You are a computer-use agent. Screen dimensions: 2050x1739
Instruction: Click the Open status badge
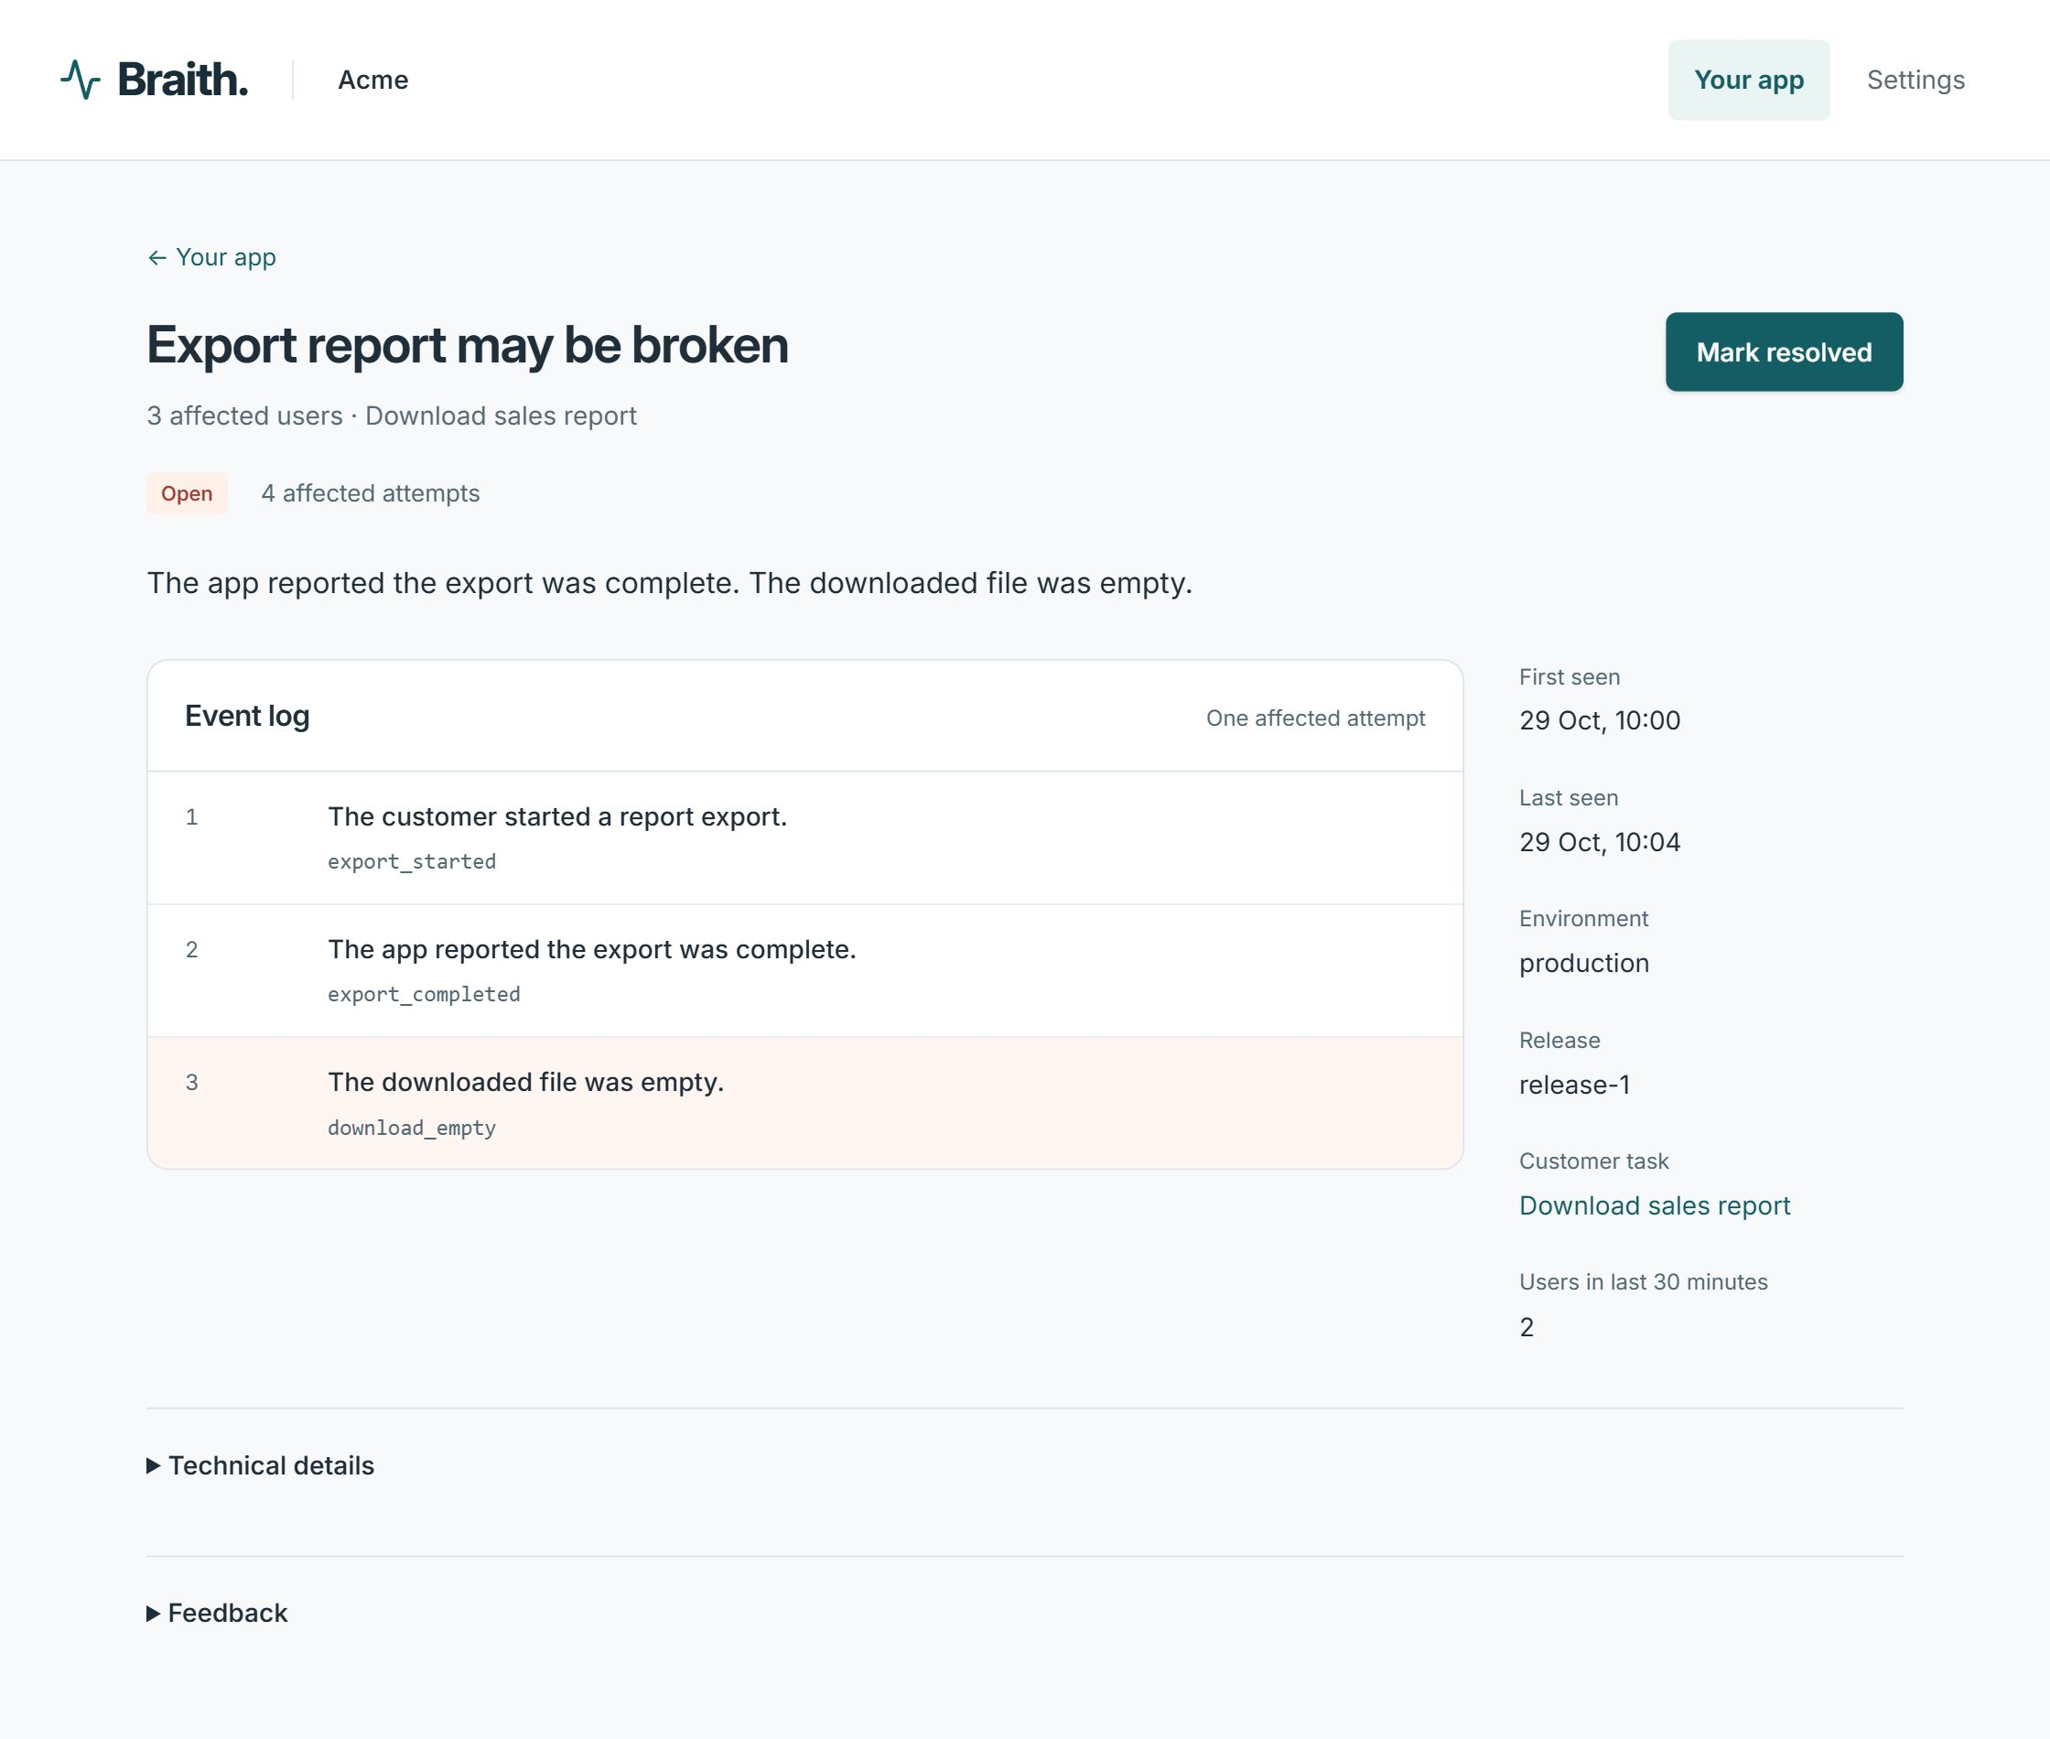click(187, 493)
